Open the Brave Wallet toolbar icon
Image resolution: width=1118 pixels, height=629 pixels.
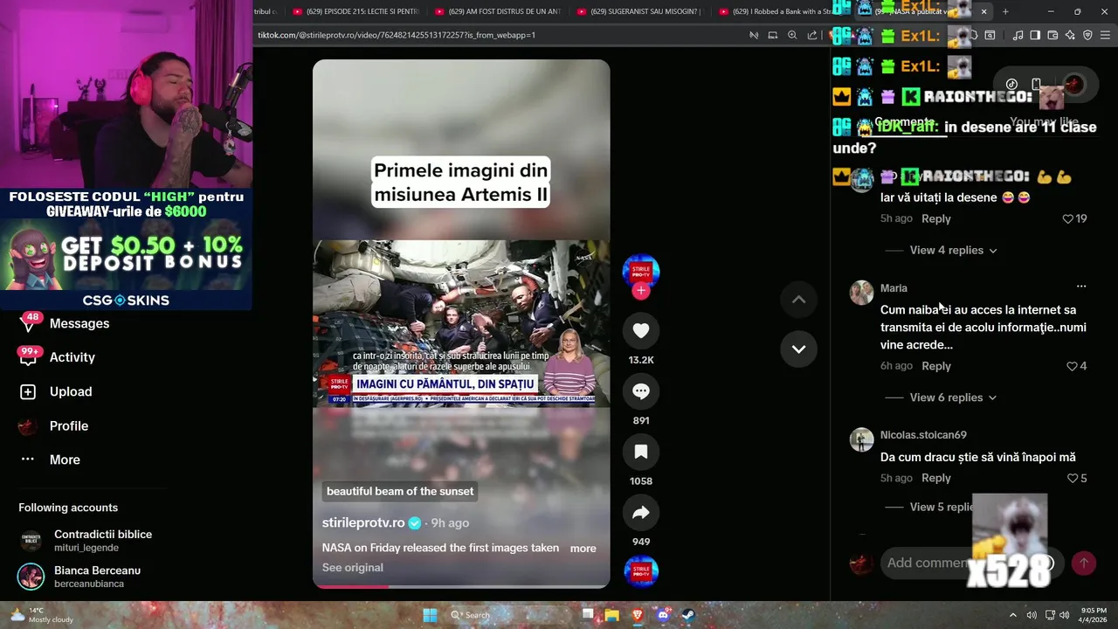pyautogui.click(x=1052, y=35)
